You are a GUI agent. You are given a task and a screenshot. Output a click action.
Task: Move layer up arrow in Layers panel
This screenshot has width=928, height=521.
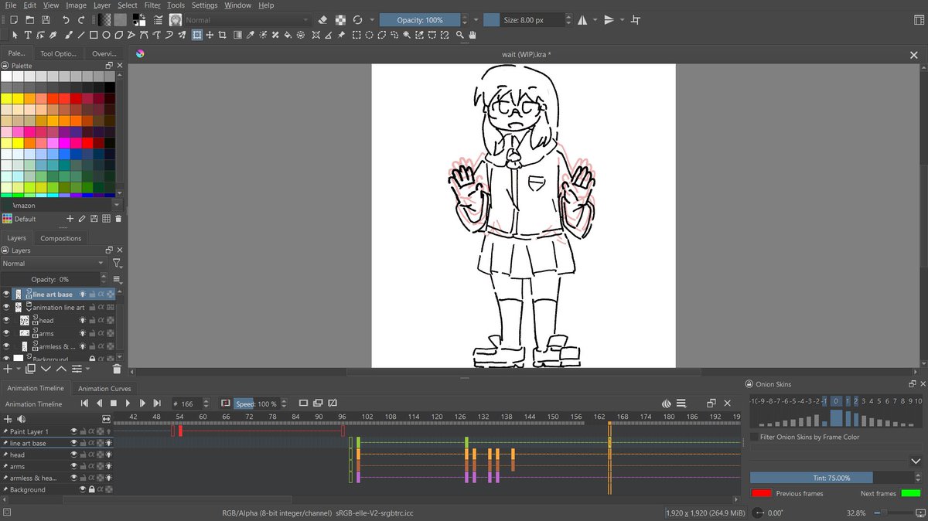click(x=60, y=369)
